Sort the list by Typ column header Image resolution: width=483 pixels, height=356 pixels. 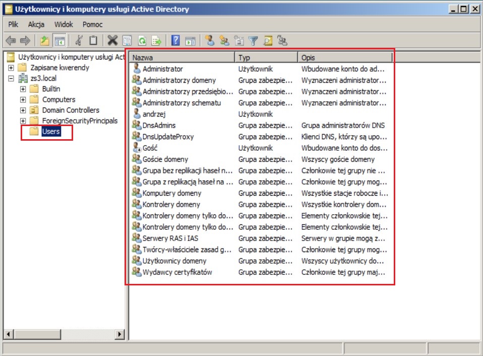[x=266, y=57]
